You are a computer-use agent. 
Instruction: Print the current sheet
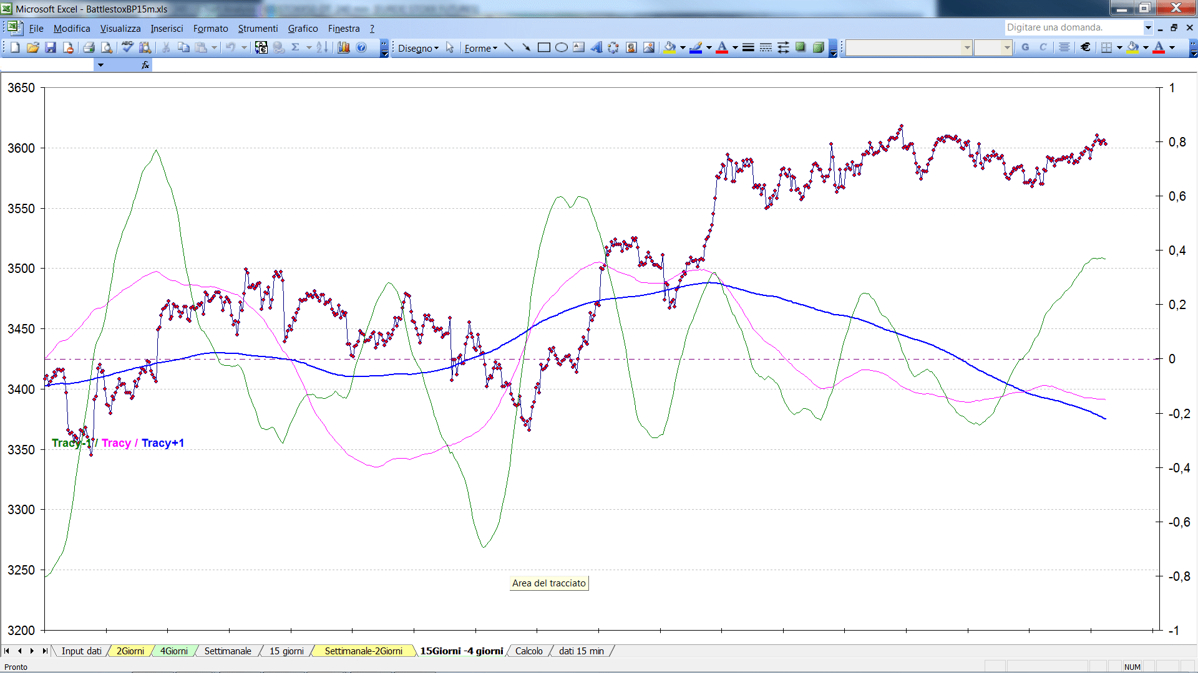pyautogui.click(x=89, y=47)
